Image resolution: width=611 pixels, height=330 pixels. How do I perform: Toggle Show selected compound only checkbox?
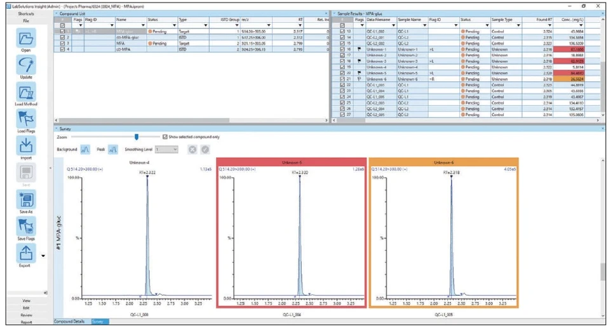point(165,137)
